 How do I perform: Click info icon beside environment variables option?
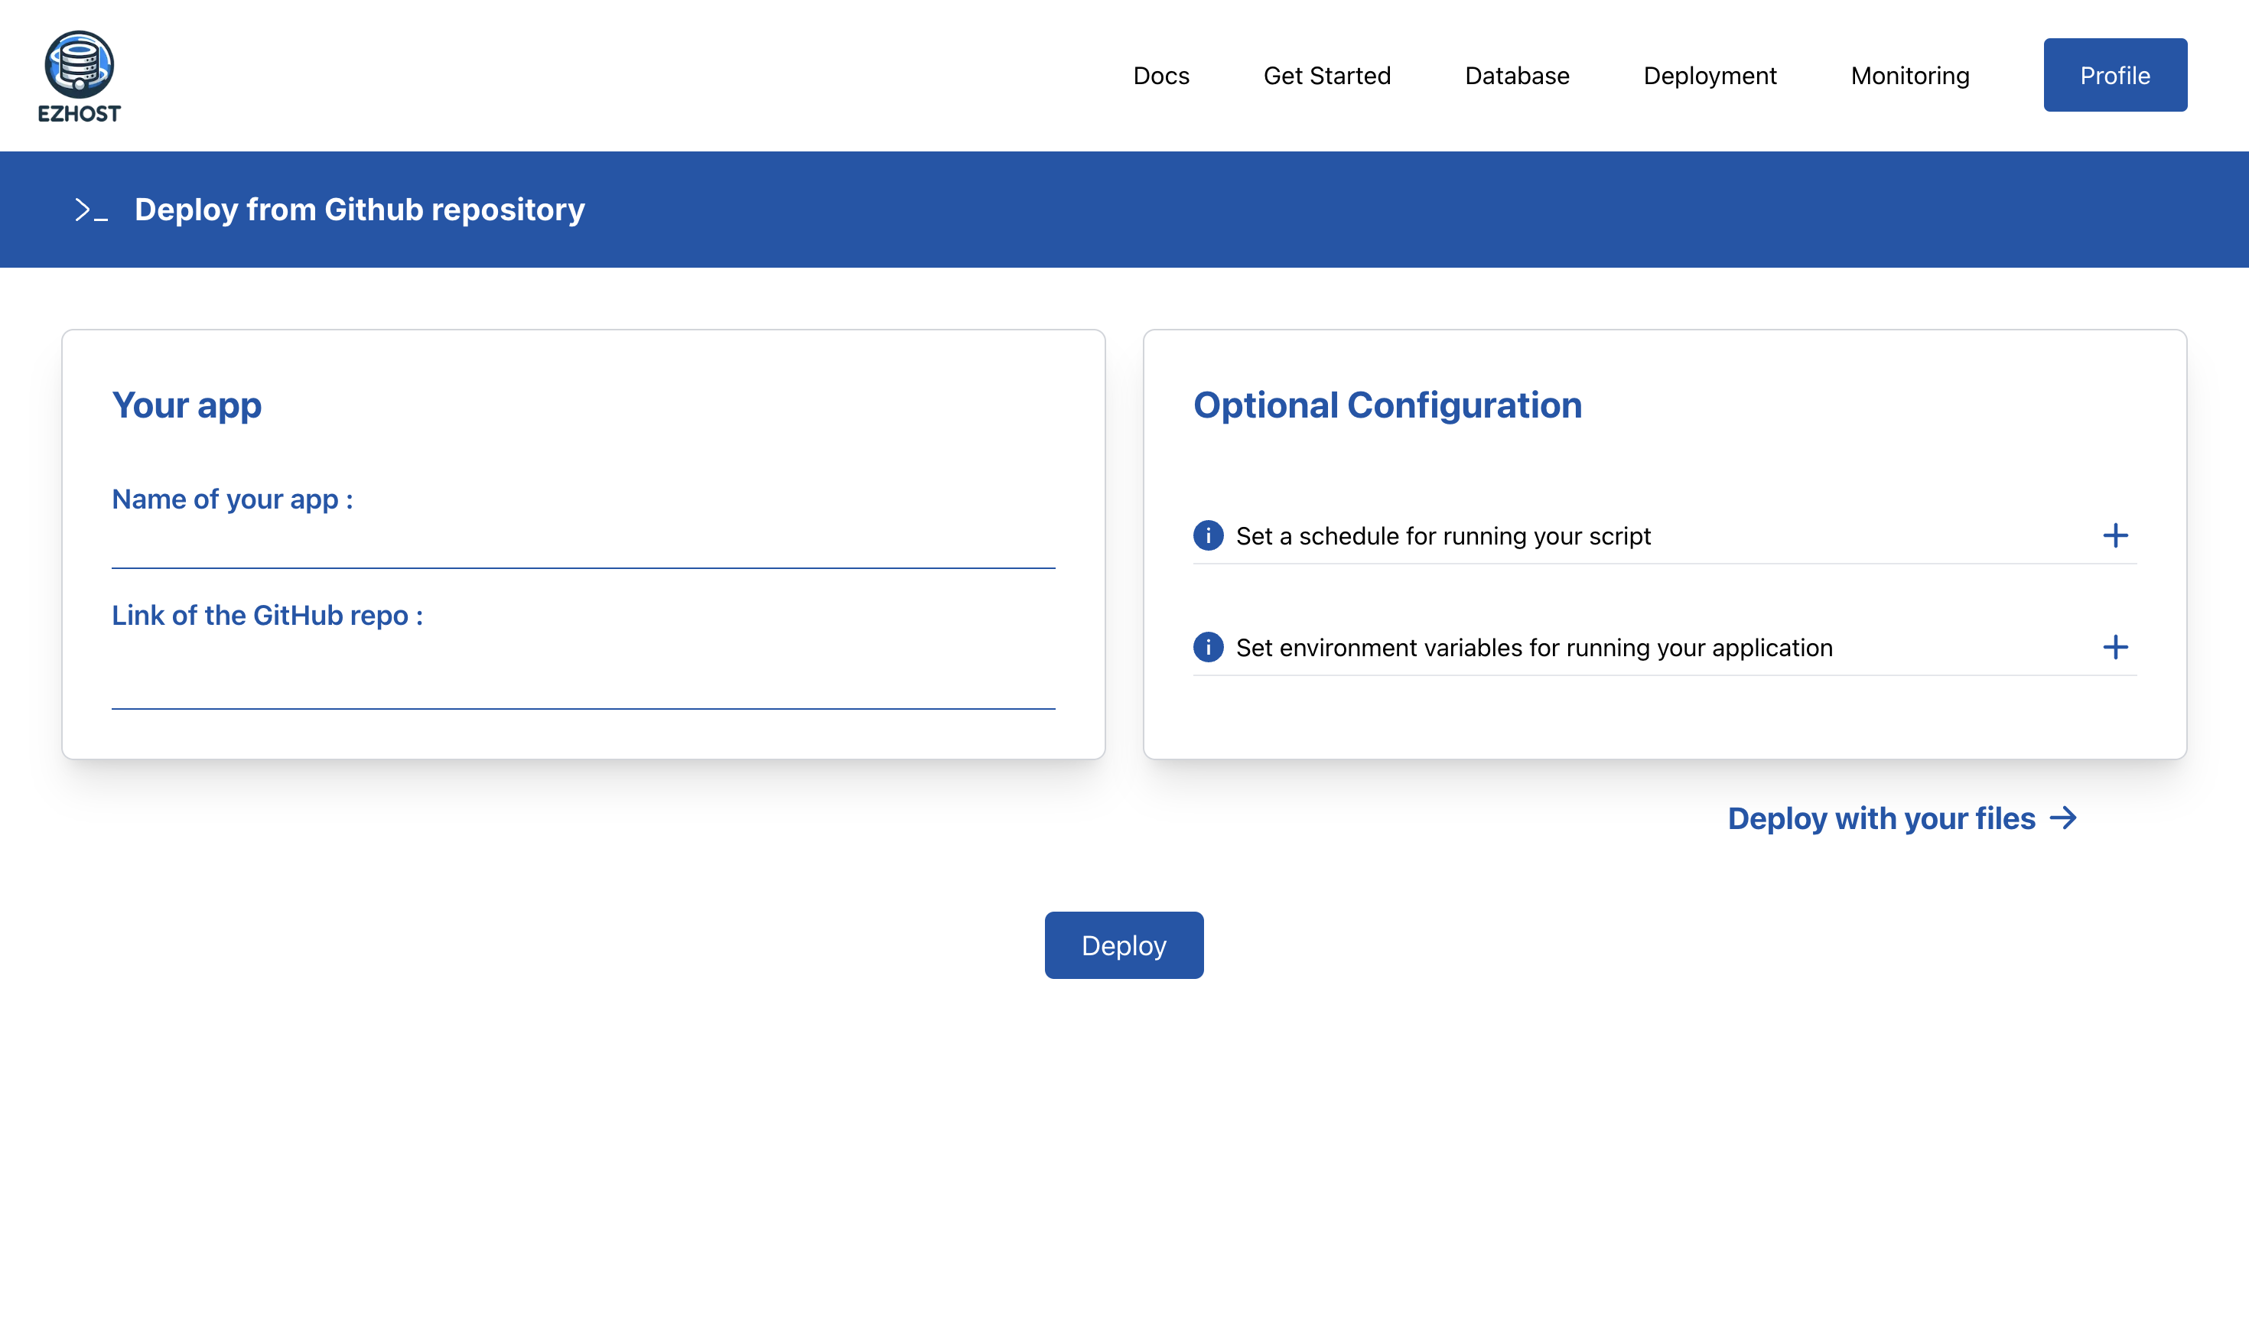1208,647
